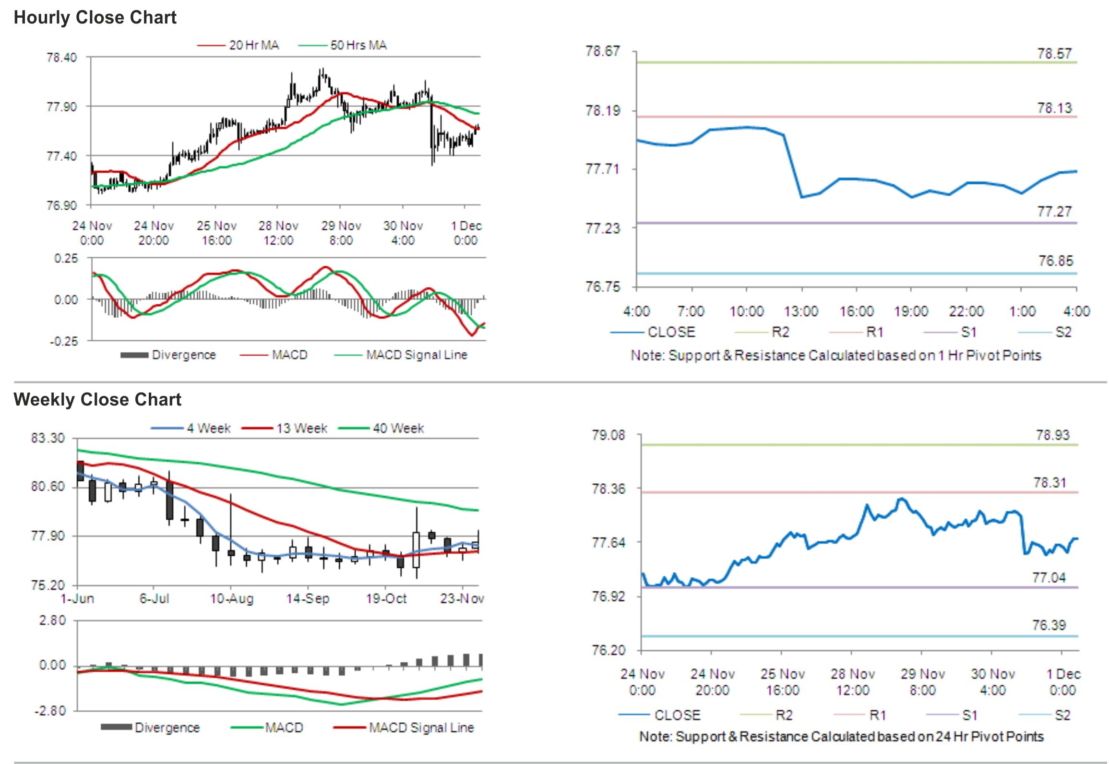Click the Hourly Close Chart heading

point(95,18)
